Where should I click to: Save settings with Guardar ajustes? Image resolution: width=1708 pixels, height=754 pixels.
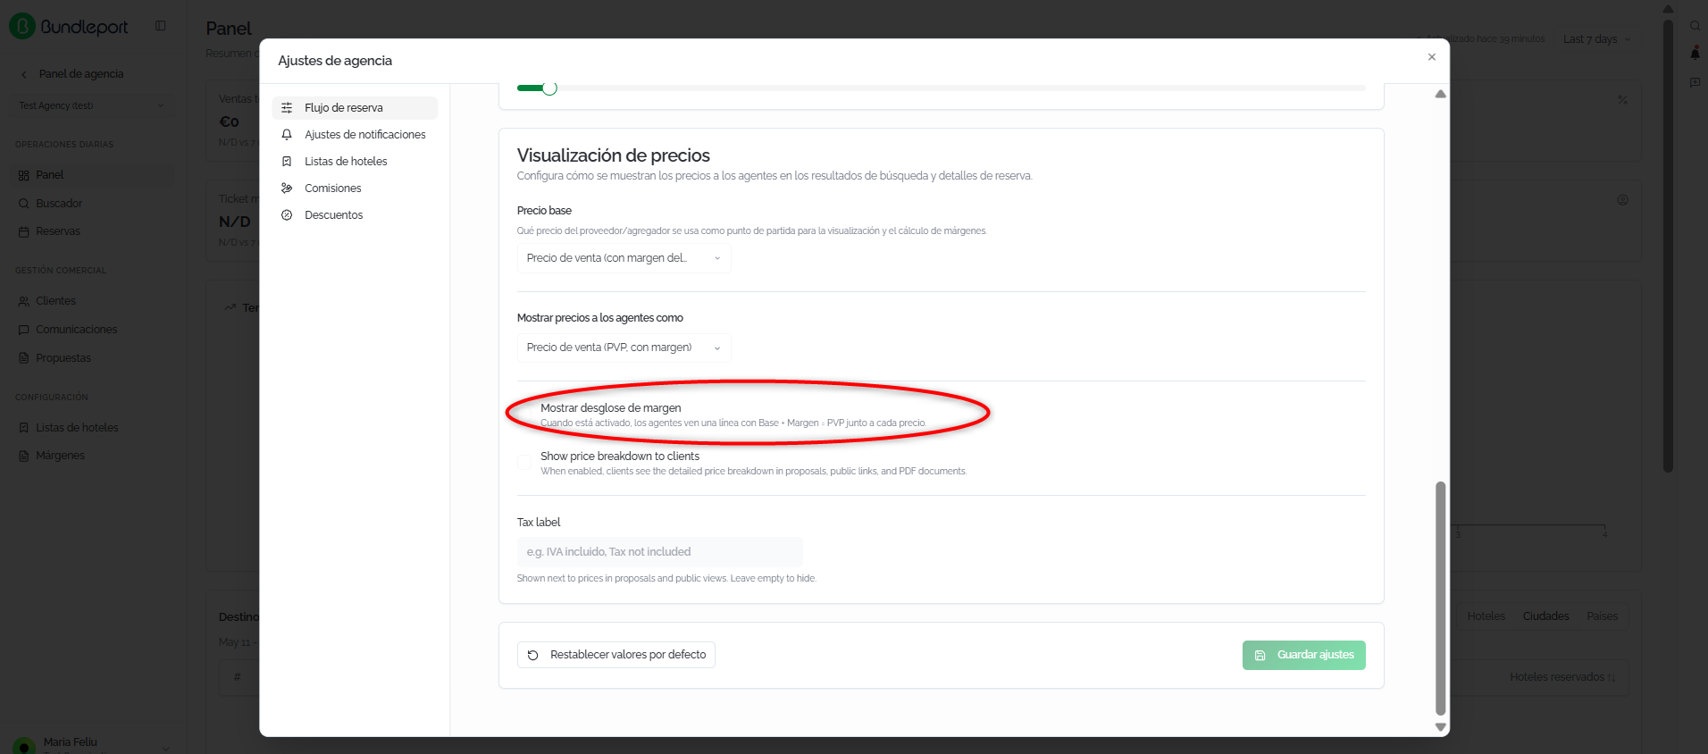click(1303, 655)
